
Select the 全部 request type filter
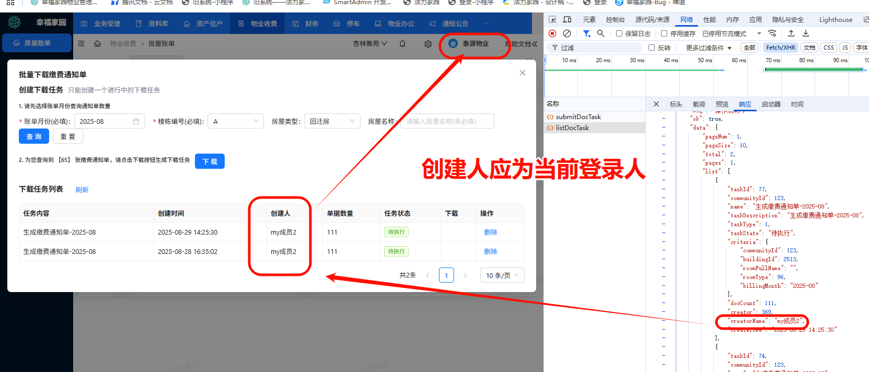[750, 48]
